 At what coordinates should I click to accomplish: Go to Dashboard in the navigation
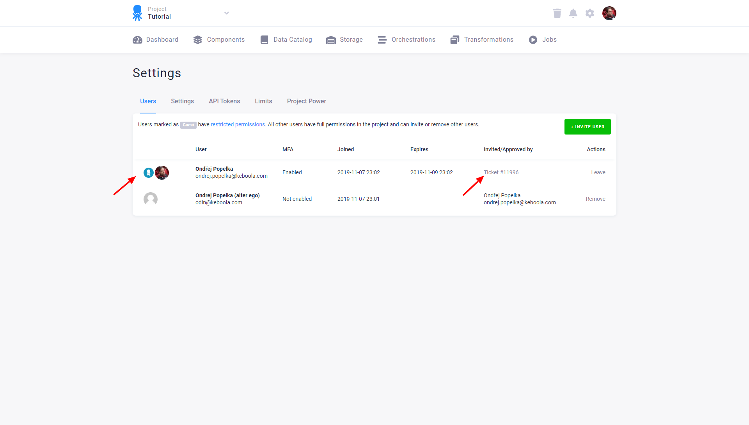pos(155,40)
